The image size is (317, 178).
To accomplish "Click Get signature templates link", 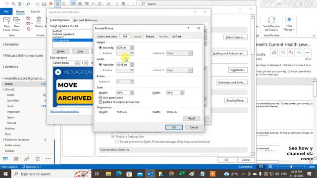I will point(64,111).
